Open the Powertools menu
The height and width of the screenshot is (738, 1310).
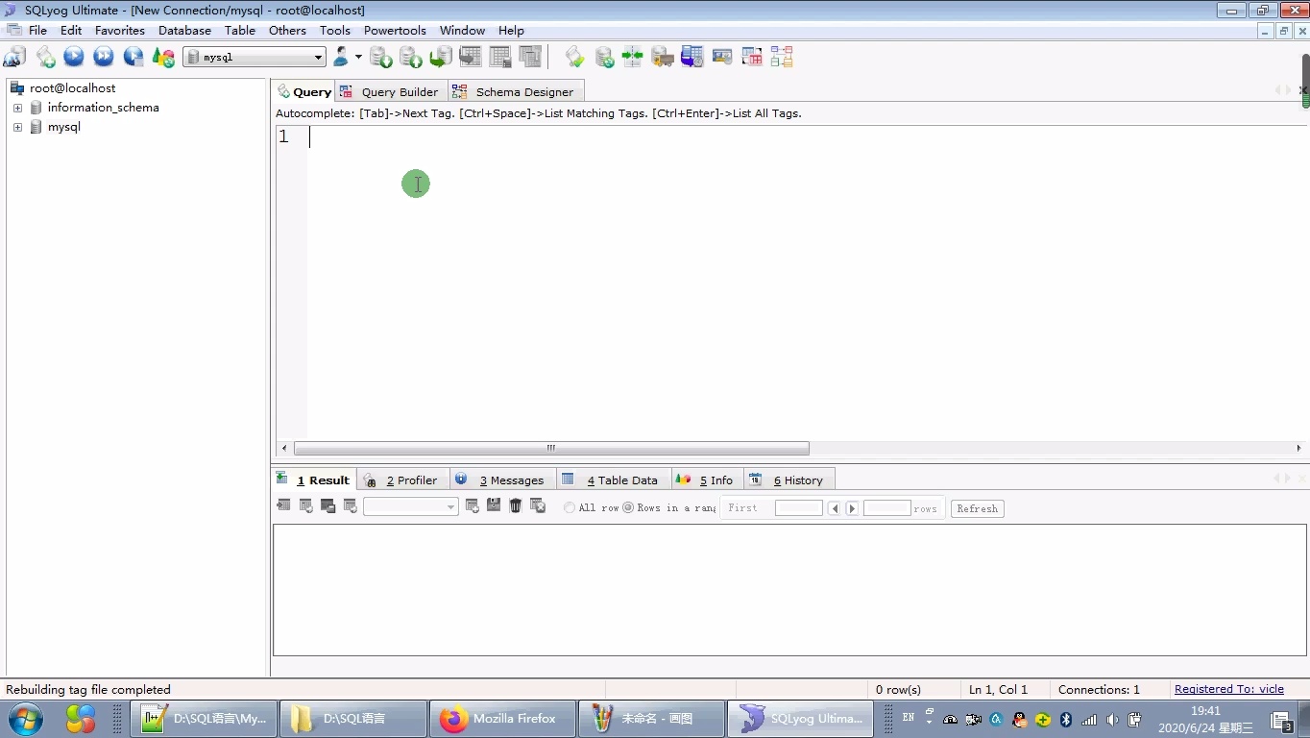click(x=394, y=31)
